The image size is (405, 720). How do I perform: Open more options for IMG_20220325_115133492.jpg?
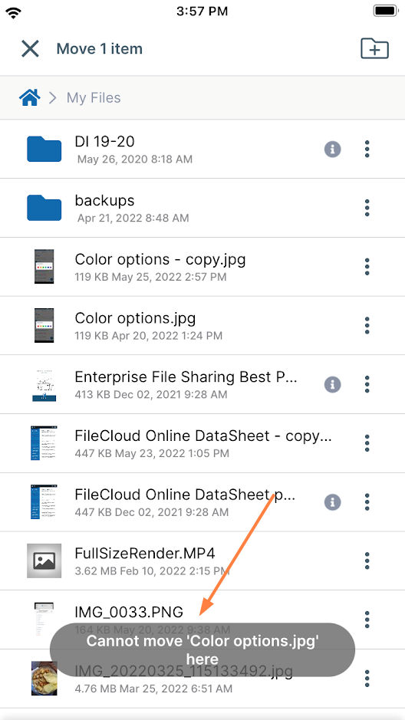tap(367, 679)
